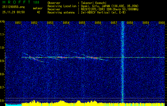Click the 0853 time marker
The image size is (167, 106).
(x=50, y=23)
